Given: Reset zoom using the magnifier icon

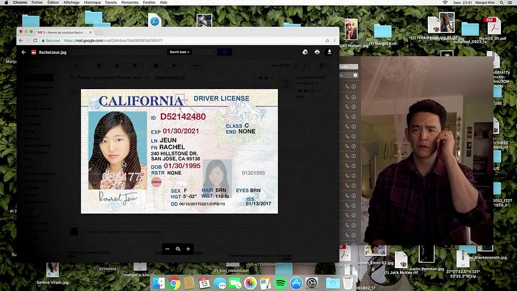Looking at the screenshot, I should (x=178, y=248).
